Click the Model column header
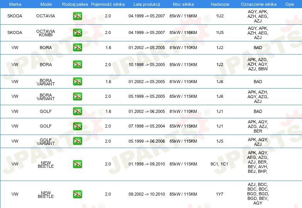The width and height of the screenshot is (302, 208). click(46, 4)
